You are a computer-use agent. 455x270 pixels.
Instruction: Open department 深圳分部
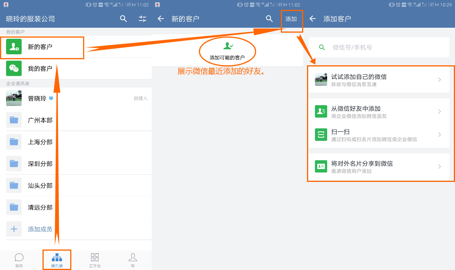(x=40, y=164)
